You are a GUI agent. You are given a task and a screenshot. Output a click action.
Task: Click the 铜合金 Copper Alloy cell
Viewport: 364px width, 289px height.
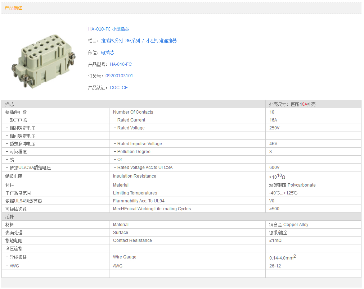tap(289, 225)
